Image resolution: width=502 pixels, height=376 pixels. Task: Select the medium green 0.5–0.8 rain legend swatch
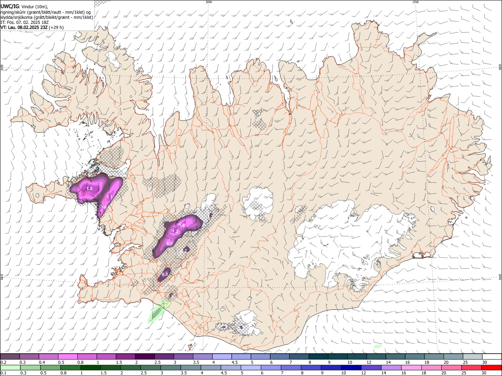(51, 368)
